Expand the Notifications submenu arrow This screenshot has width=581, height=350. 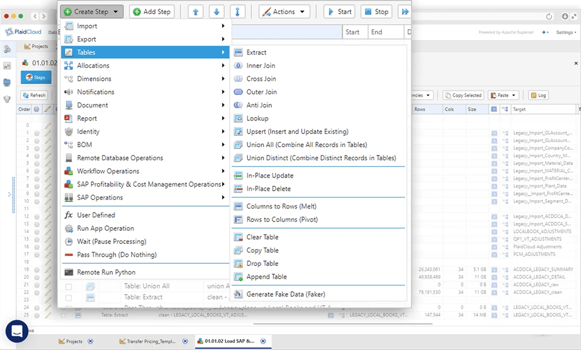point(223,92)
